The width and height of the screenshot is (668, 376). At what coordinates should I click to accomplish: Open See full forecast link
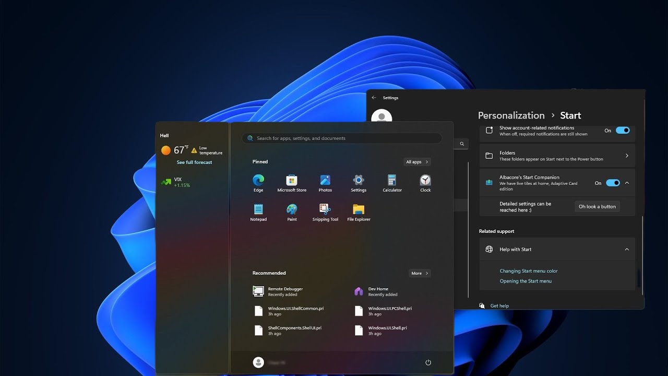pos(194,162)
